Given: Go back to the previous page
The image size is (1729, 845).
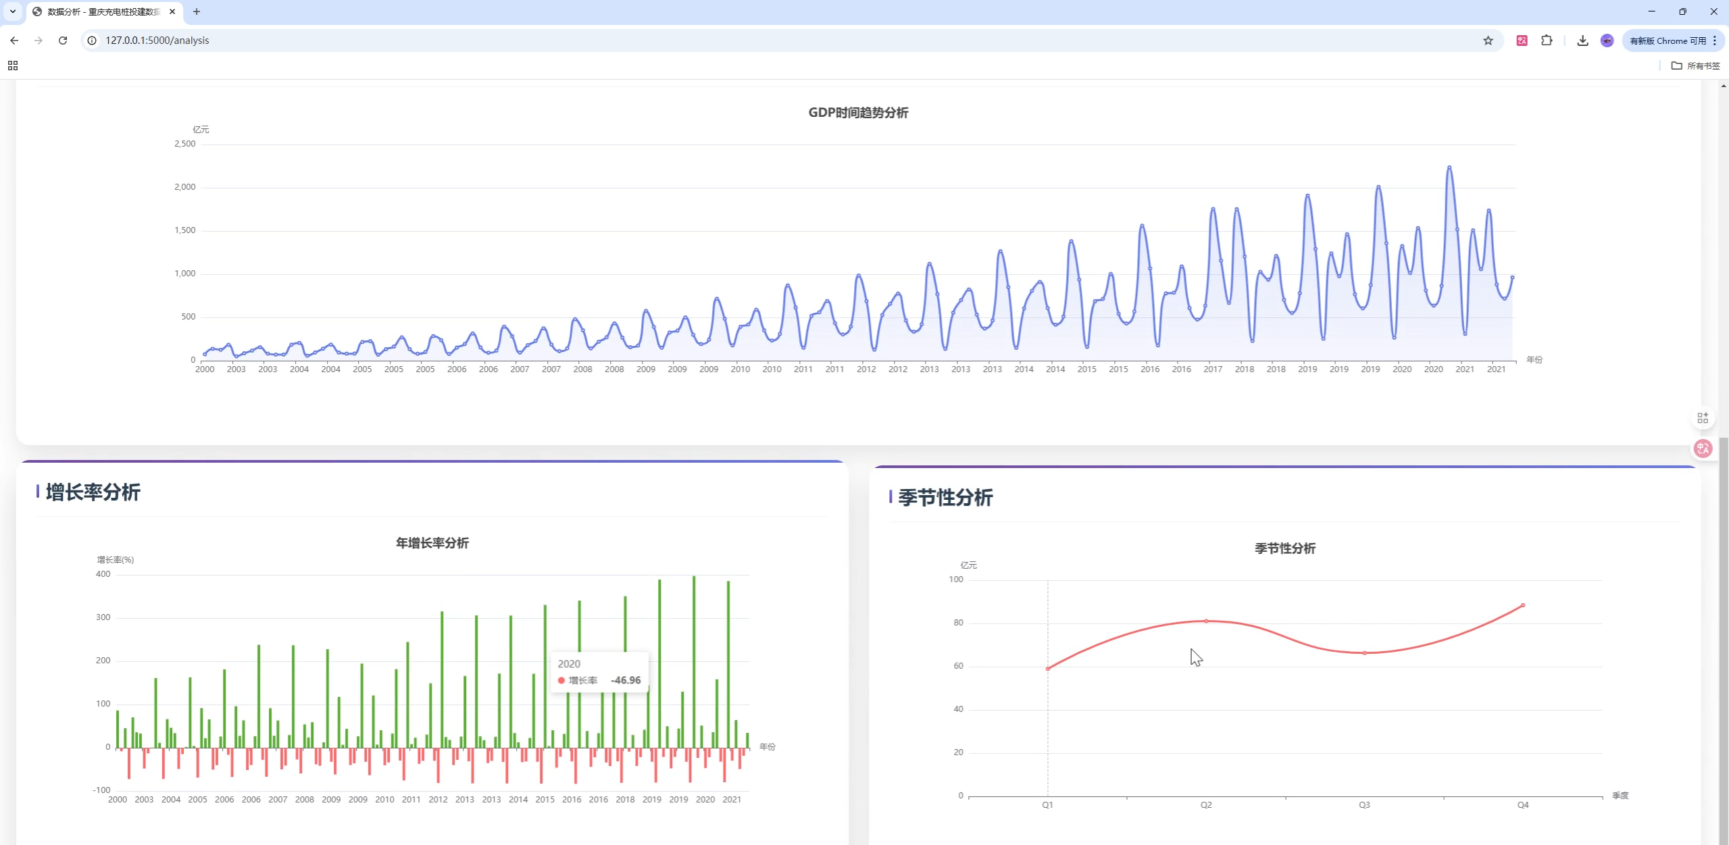Looking at the screenshot, I should [x=14, y=41].
